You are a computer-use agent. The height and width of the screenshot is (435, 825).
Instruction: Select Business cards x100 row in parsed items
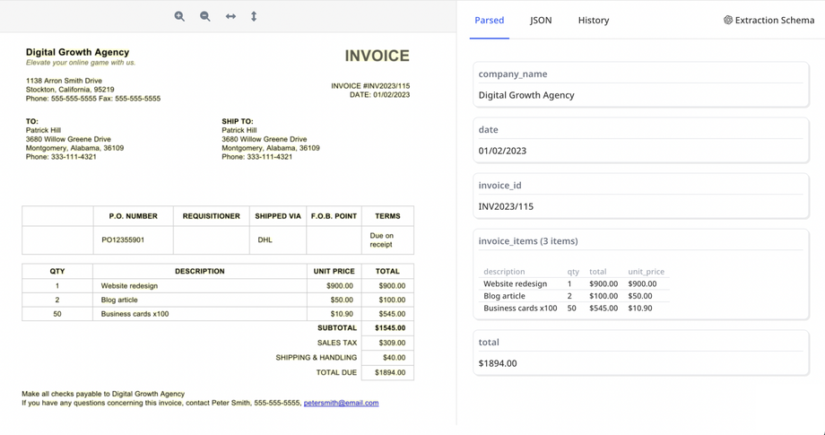coord(520,308)
